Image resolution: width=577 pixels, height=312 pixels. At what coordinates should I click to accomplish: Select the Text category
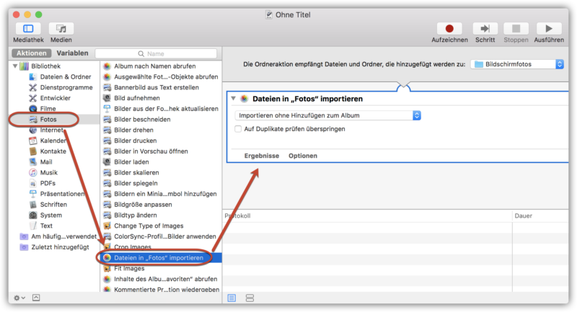click(46, 226)
